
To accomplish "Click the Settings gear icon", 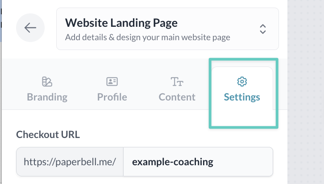I will (x=242, y=82).
